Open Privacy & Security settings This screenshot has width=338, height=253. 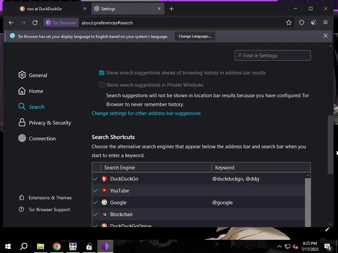click(45, 123)
